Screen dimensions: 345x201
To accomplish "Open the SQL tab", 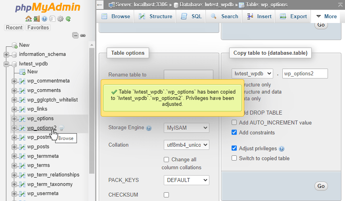I will pos(191,16).
